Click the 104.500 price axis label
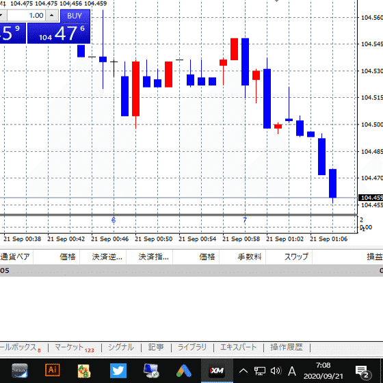This screenshot has height=383, width=383. 372,124
